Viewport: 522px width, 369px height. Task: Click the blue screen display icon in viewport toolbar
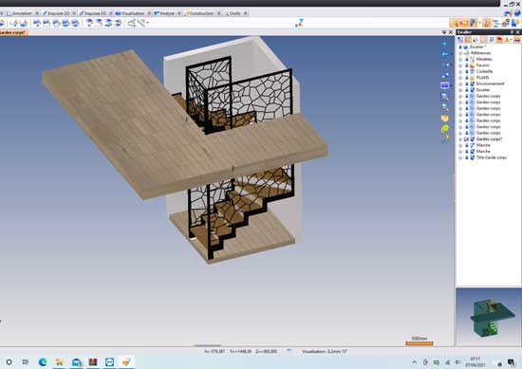point(444,85)
